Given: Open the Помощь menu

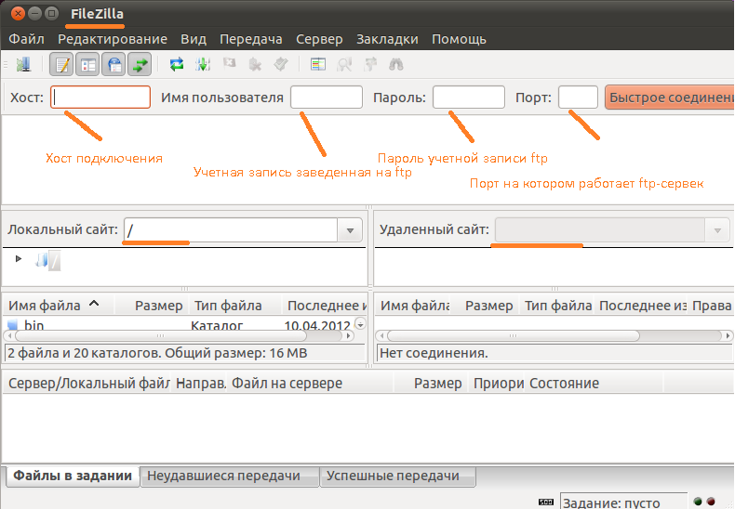Looking at the screenshot, I should pos(459,39).
